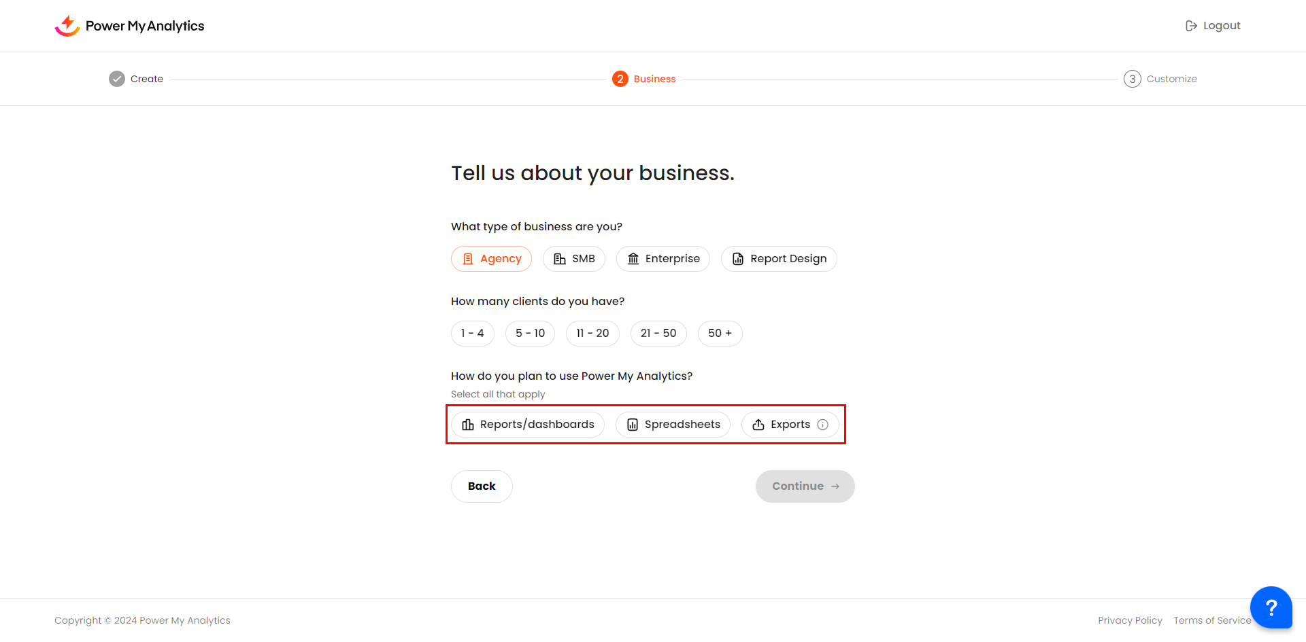Screen dimensions: 1306x642
Task: Click the info icon beside Exports
Action: tap(822, 425)
